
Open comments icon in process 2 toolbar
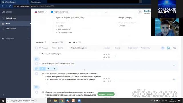(x=36, y=69)
